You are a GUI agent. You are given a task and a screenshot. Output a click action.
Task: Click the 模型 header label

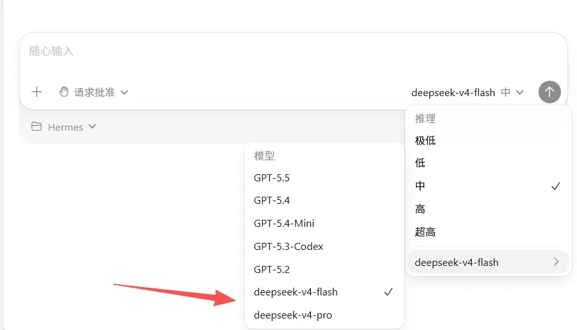(x=264, y=156)
